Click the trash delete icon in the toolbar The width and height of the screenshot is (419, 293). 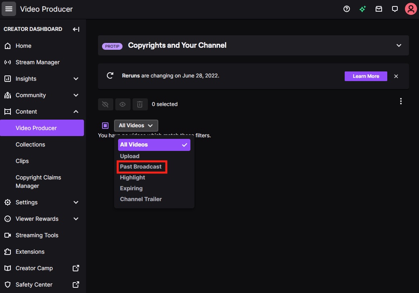(x=140, y=104)
